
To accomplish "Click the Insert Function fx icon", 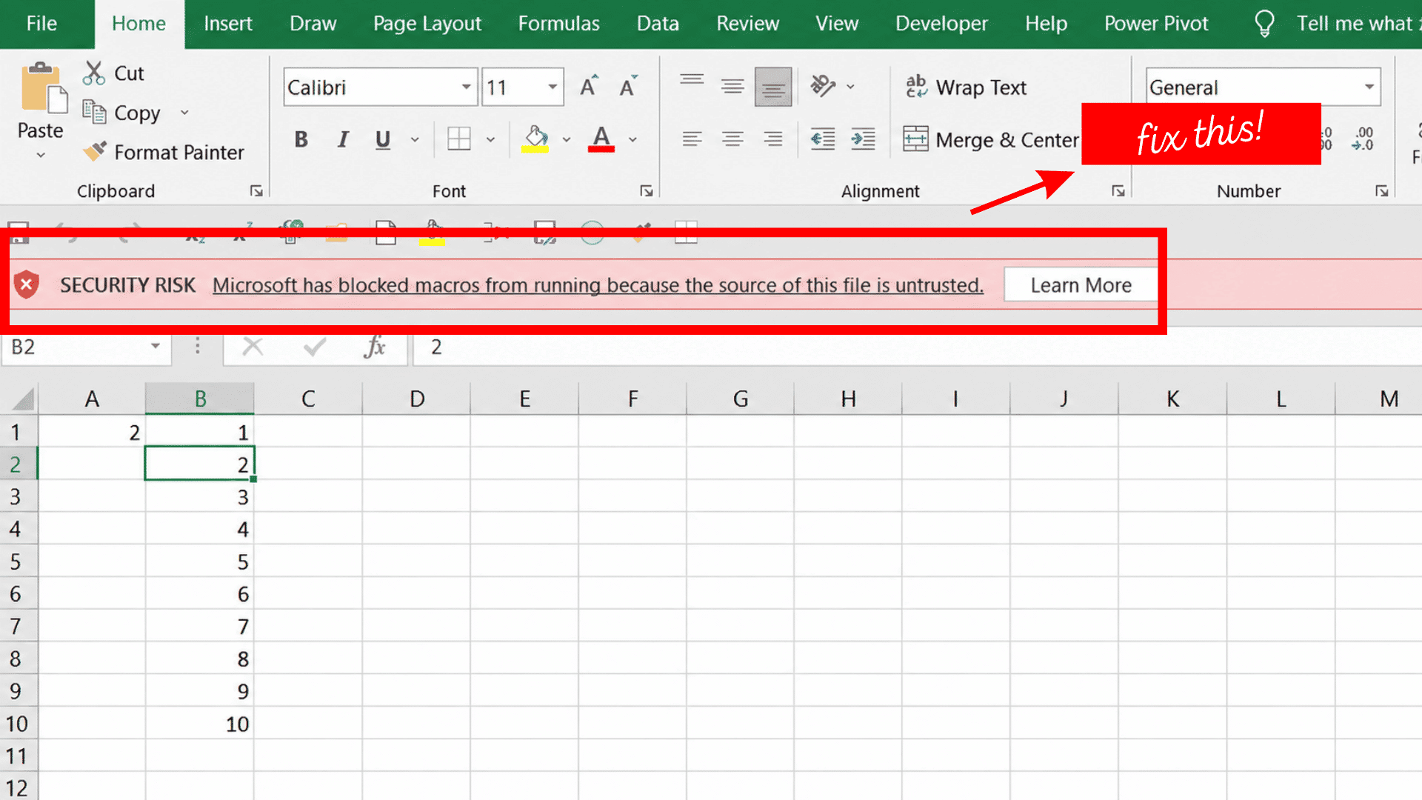I will coord(375,347).
